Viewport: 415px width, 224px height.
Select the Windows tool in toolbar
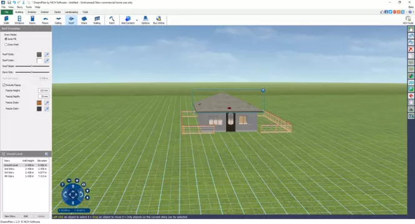(19, 20)
